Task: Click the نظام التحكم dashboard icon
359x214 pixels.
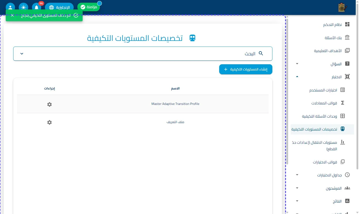Action: [347, 24]
